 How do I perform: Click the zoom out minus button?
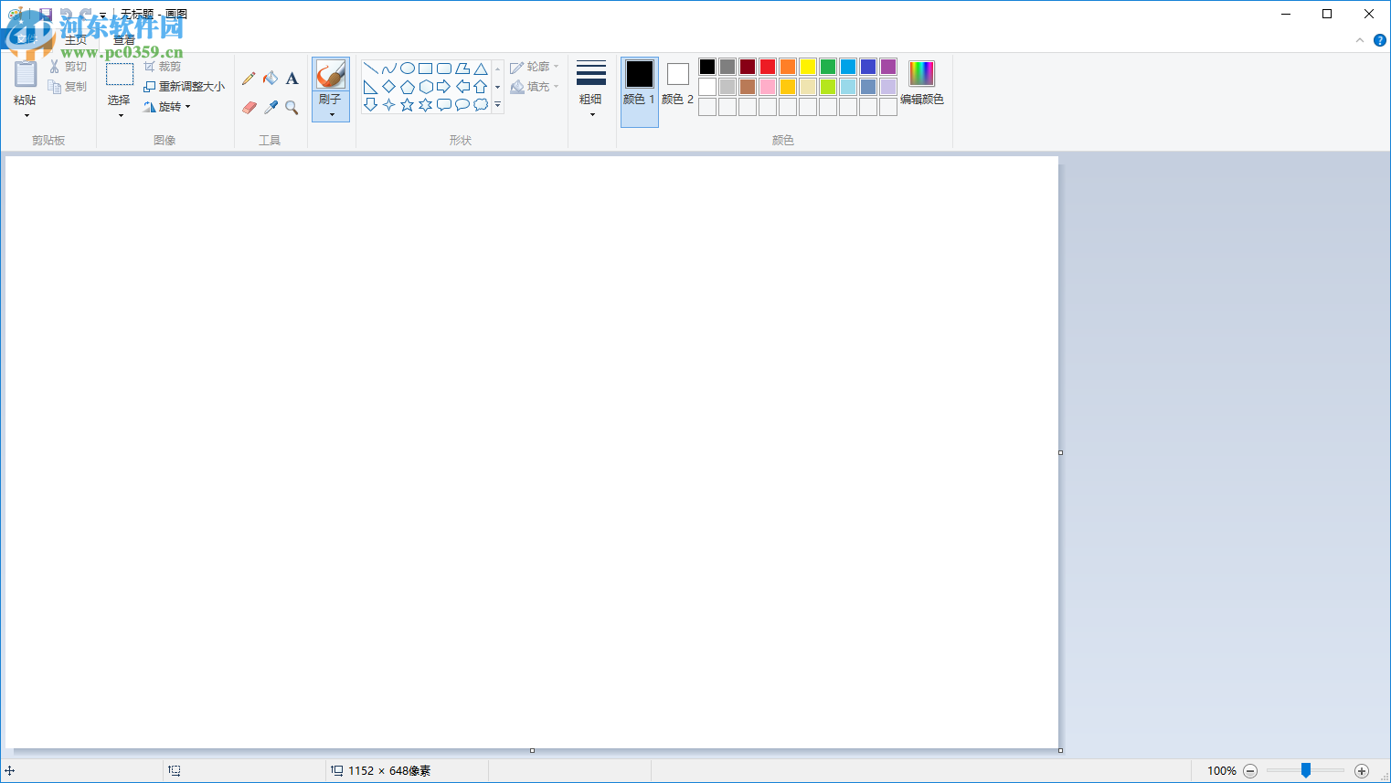pyautogui.click(x=1250, y=771)
